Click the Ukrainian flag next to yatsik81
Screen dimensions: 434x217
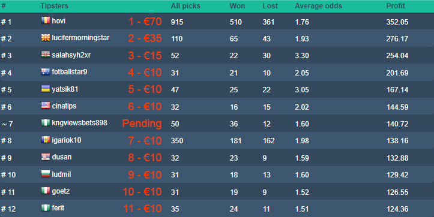point(46,89)
